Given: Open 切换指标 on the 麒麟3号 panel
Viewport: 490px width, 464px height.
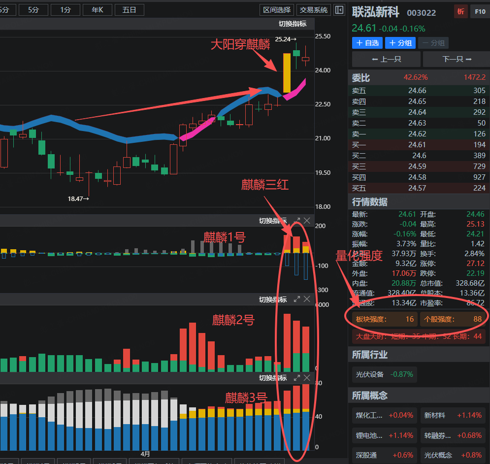Looking at the screenshot, I should coord(272,378).
